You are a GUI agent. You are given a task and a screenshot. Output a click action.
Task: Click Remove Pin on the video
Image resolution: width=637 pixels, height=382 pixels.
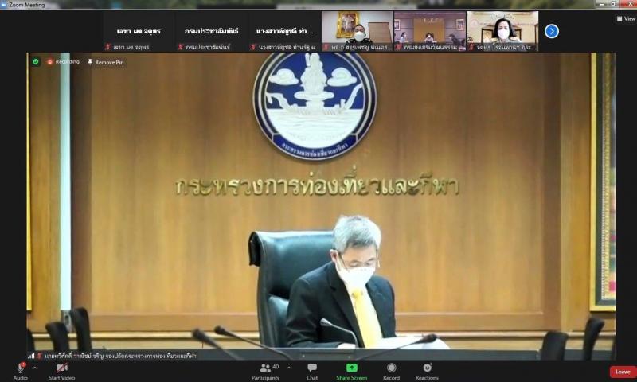(106, 62)
